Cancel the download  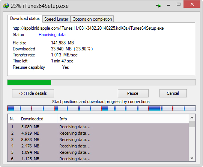(173, 93)
